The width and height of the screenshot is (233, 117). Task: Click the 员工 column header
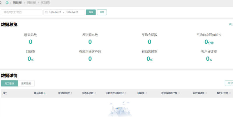(x=5, y=93)
